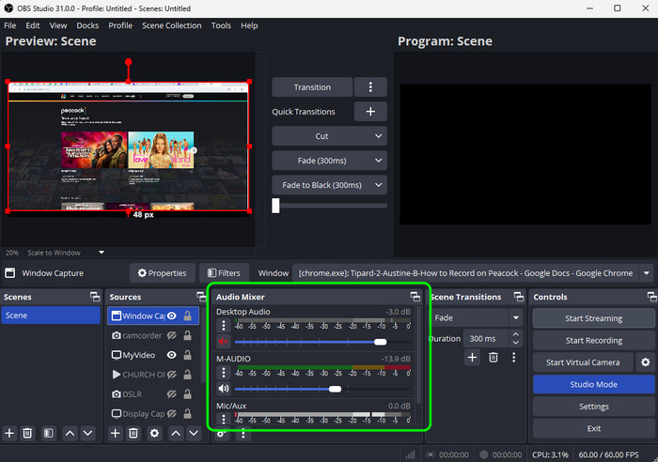Open Settings from Controls panel
Screen dimensions: 658x462
pos(594,407)
